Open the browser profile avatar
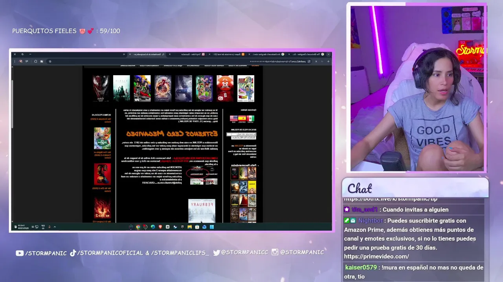 tap(21, 61)
